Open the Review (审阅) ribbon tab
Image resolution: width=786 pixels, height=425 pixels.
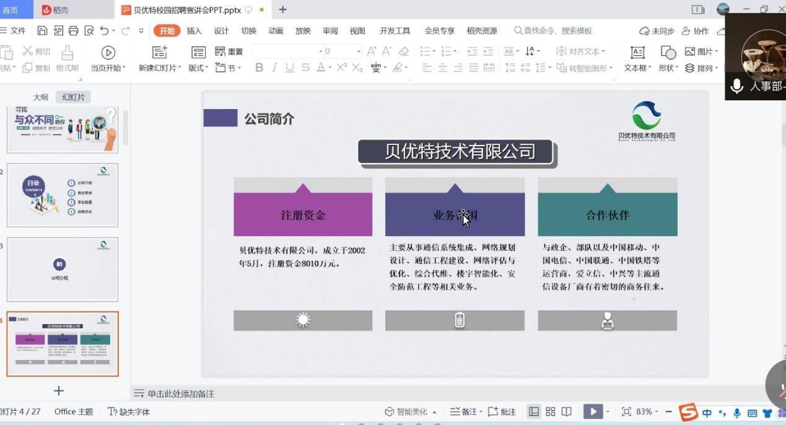330,31
